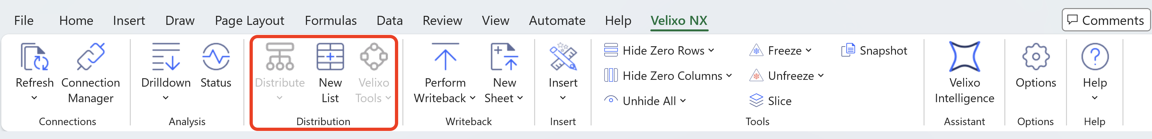The width and height of the screenshot is (1152, 139).
Task: Take a Snapshot of the workbook
Action: point(874,51)
